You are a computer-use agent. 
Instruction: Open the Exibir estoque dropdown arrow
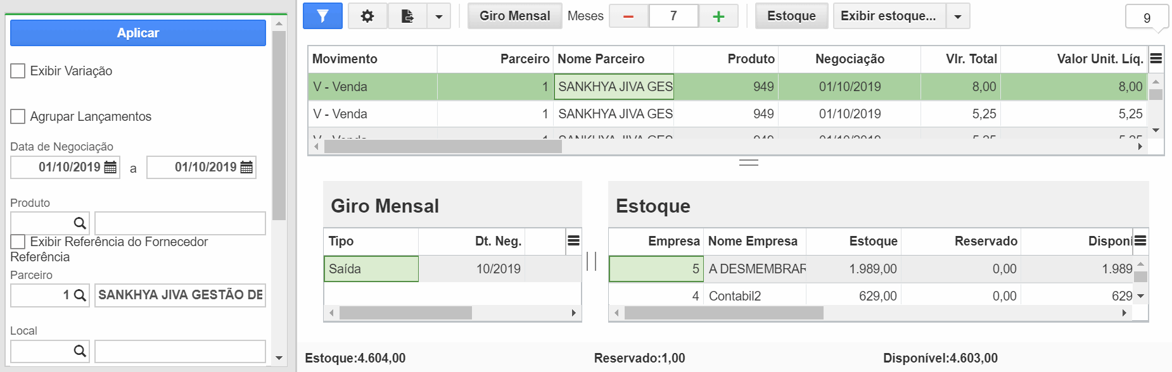[958, 16]
